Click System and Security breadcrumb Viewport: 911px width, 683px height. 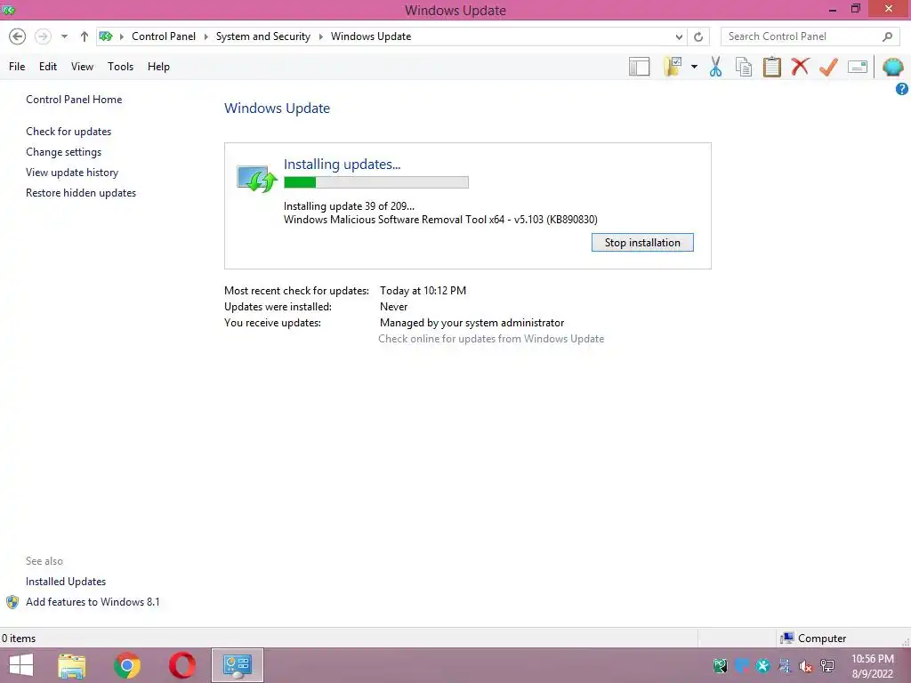coord(263,36)
